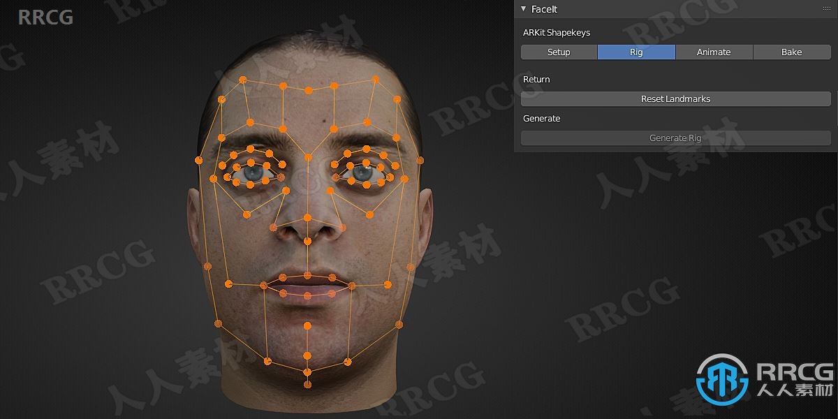Open the Animate tab

714,52
